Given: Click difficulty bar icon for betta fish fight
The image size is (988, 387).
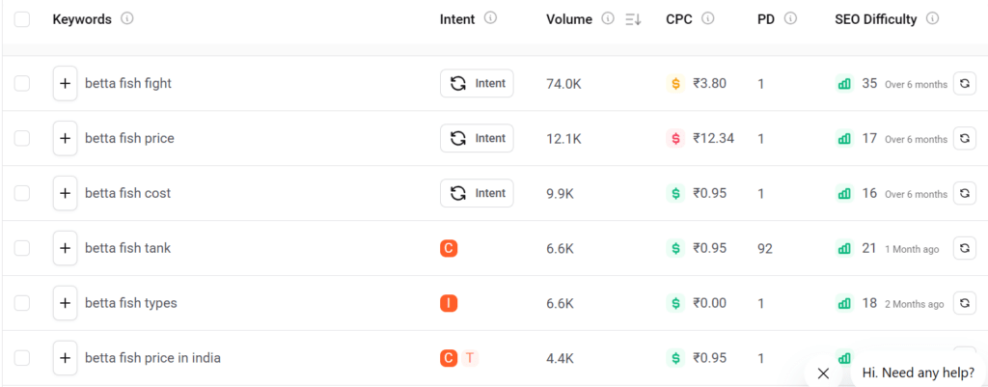Looking at the screenshot, I should (x=844, y=83).
